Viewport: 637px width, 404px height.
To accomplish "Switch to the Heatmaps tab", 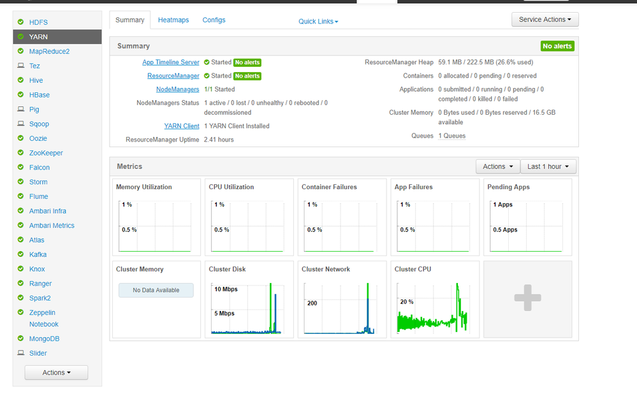I will coord(173,20).
